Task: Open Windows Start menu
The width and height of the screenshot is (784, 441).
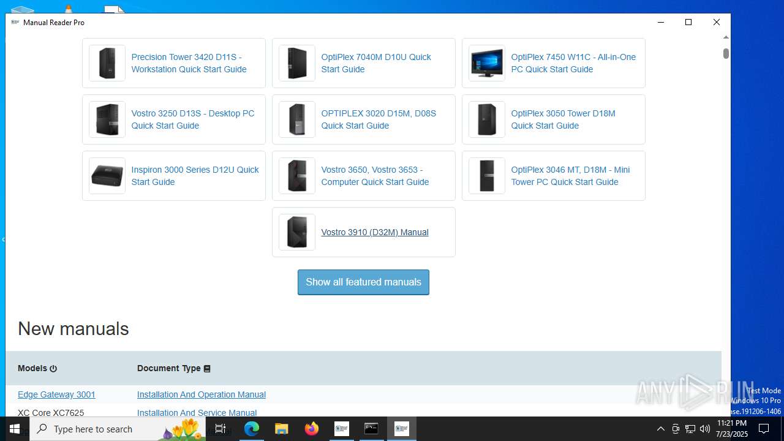Action: 15,429
